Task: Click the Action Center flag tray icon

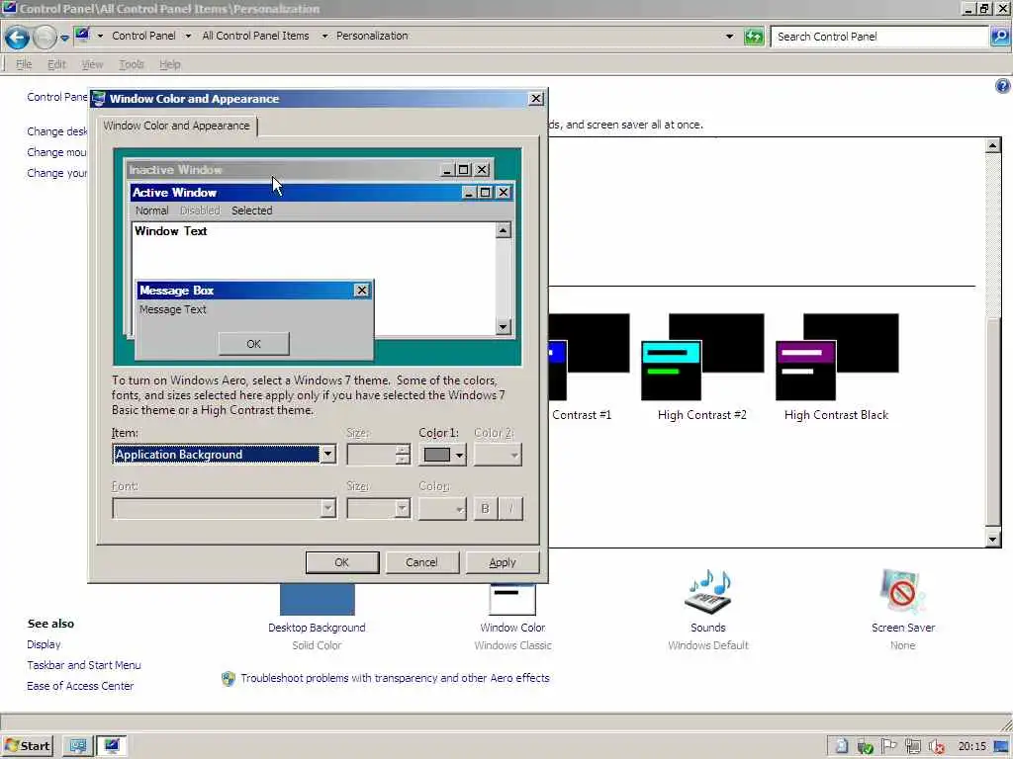Action: point(889,746)
